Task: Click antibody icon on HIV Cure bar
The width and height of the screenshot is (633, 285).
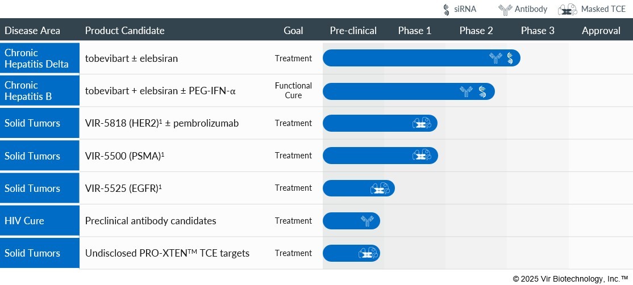Action: coord(367,221)
